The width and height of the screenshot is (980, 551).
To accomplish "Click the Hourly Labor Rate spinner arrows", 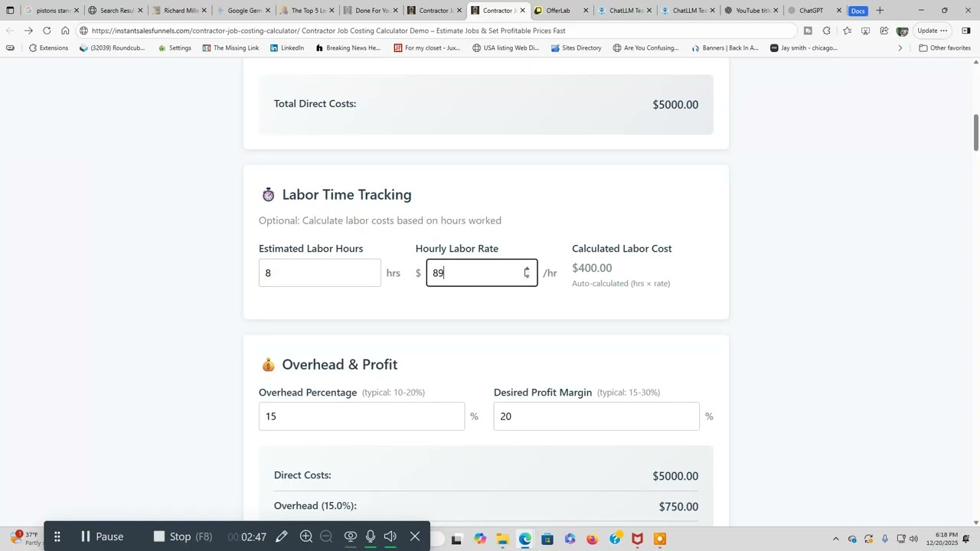I will click(527, 272).
